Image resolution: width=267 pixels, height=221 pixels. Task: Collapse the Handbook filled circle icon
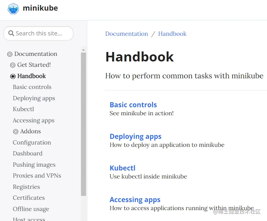(x=13, y=76)
